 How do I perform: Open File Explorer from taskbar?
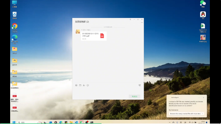pyautogui.click(x=71, y=122)
